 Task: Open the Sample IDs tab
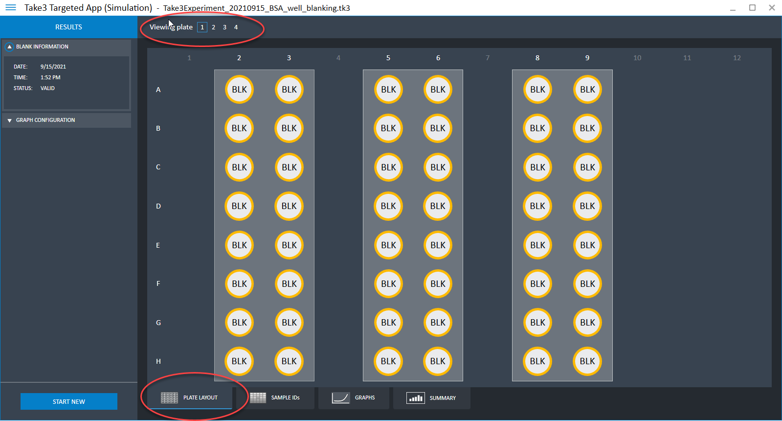(285, 398)
